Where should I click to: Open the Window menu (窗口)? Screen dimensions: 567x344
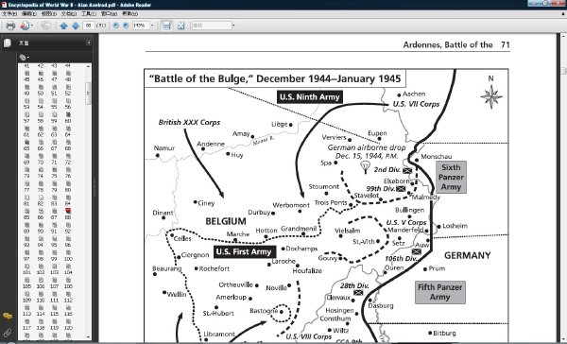coord(109,14)
